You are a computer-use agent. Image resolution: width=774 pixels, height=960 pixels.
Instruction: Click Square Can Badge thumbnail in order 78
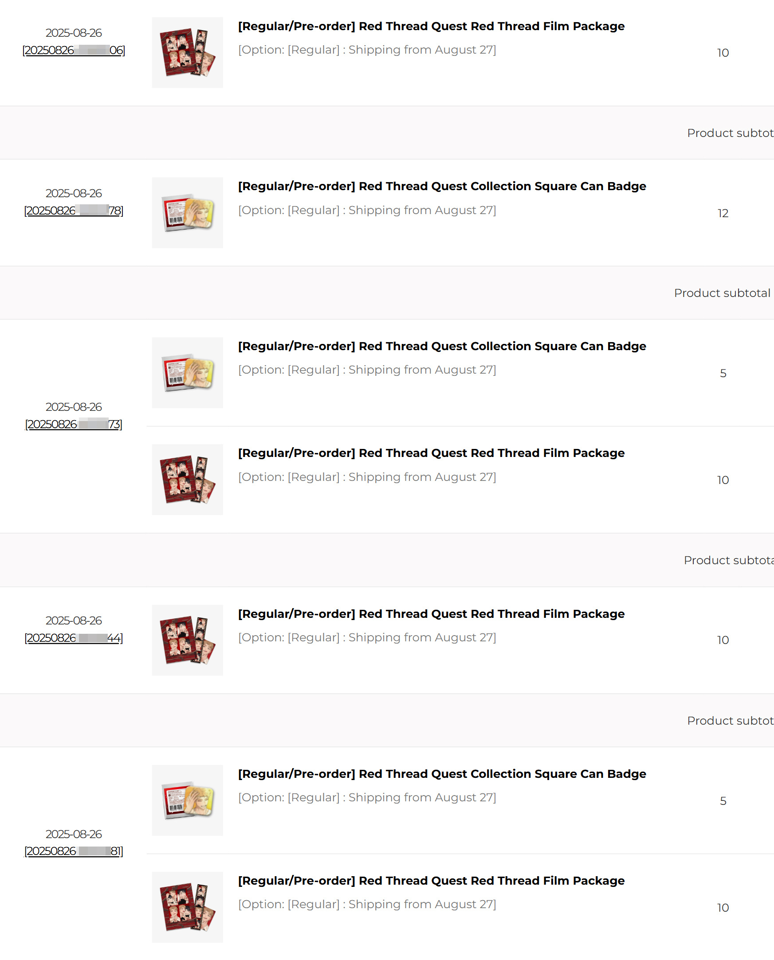point(187,213)
